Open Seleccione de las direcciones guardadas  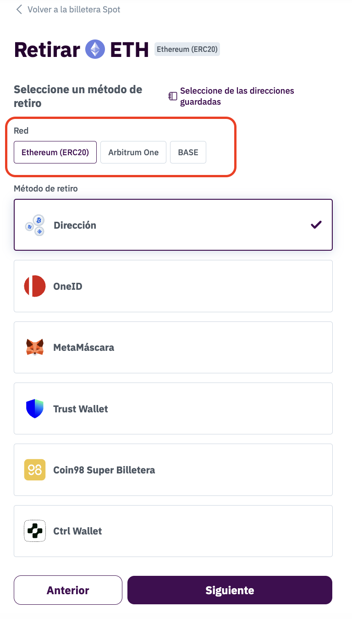point(236,96)
